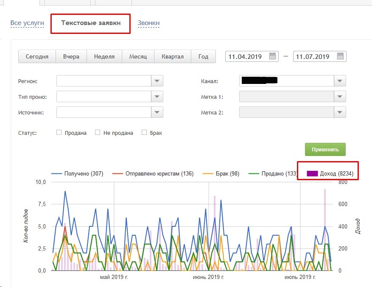Click the start date field 11.04.2019

(246, 56)
